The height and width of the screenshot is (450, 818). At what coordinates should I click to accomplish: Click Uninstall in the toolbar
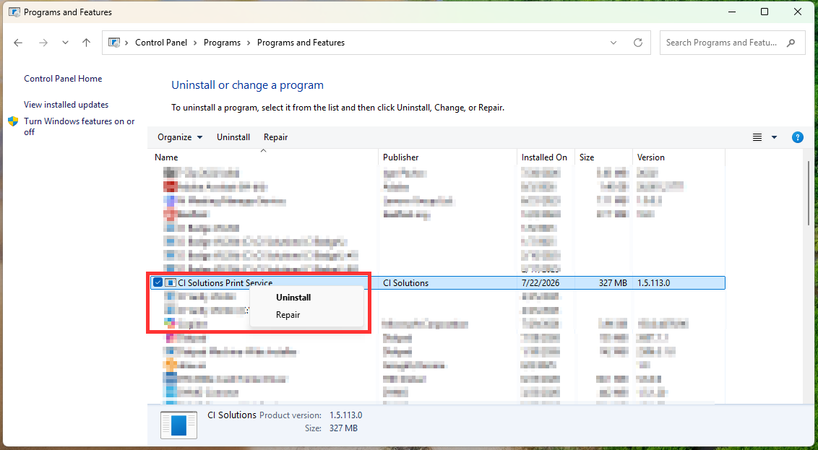point(233,137)
